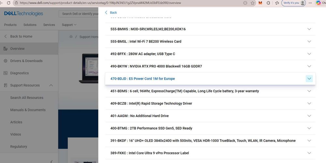Open the MetaMask fox extension
326x163 pixels.
(260, 3)
